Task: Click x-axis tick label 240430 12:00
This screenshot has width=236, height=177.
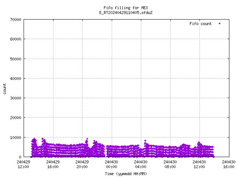Action: 199,164
